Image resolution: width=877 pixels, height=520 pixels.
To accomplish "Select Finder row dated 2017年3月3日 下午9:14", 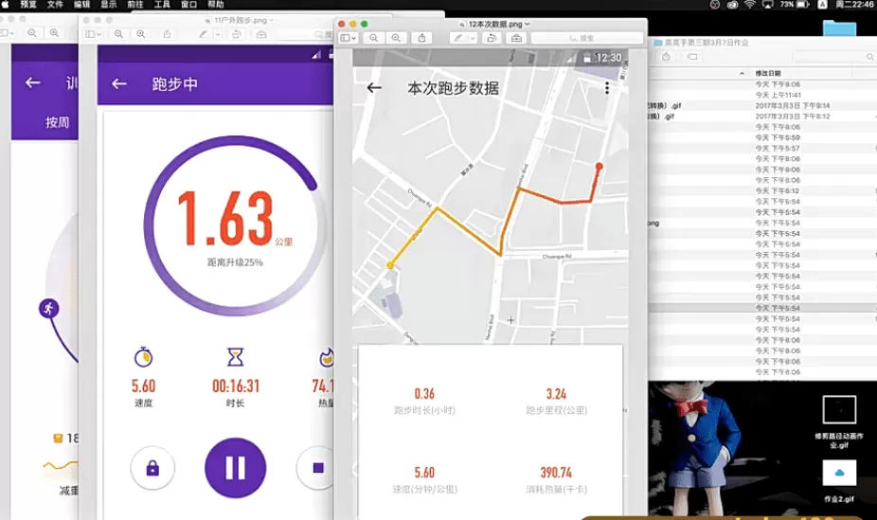I will [x=762, y=106].
